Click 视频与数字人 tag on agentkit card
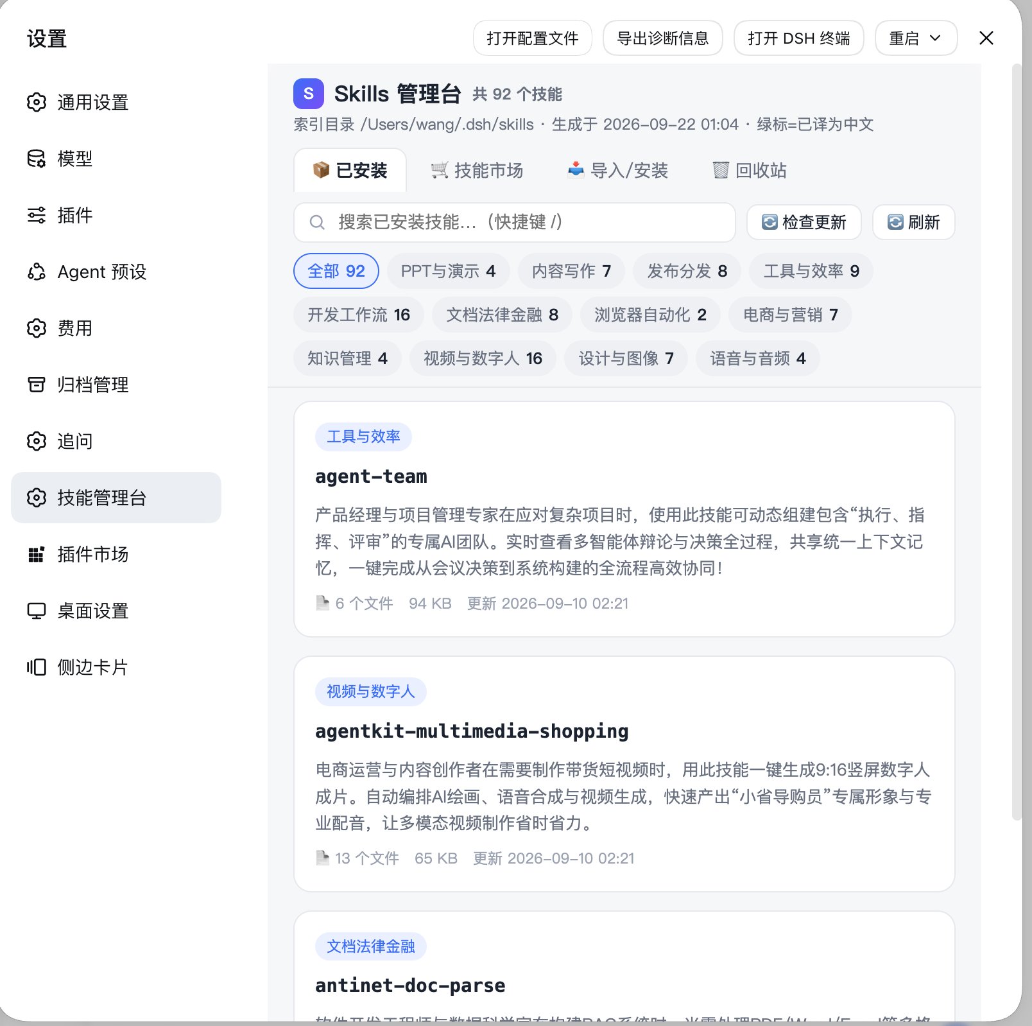Image resolution: width=1032 pixels, height=1026 pixels. (x=370, y=691)
